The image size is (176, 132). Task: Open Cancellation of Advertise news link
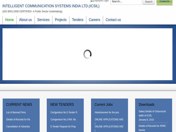(x=18, y=127)
